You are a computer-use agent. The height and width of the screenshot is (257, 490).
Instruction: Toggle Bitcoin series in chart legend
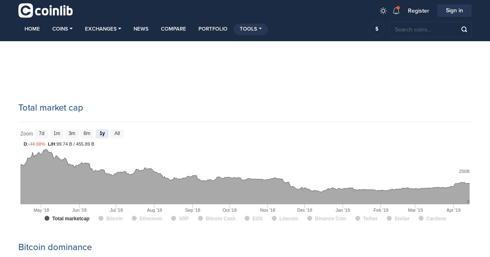pyautogui.click(x=111, y=219)
